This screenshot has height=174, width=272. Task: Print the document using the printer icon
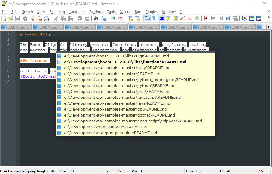tap(46, 18)
